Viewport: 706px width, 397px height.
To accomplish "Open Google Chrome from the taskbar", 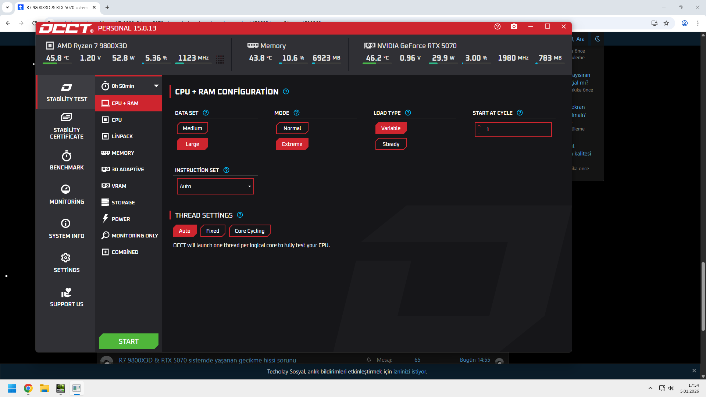I will [x=28, y=388].
